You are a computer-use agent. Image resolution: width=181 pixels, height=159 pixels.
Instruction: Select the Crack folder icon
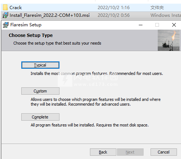pos(5,8)
